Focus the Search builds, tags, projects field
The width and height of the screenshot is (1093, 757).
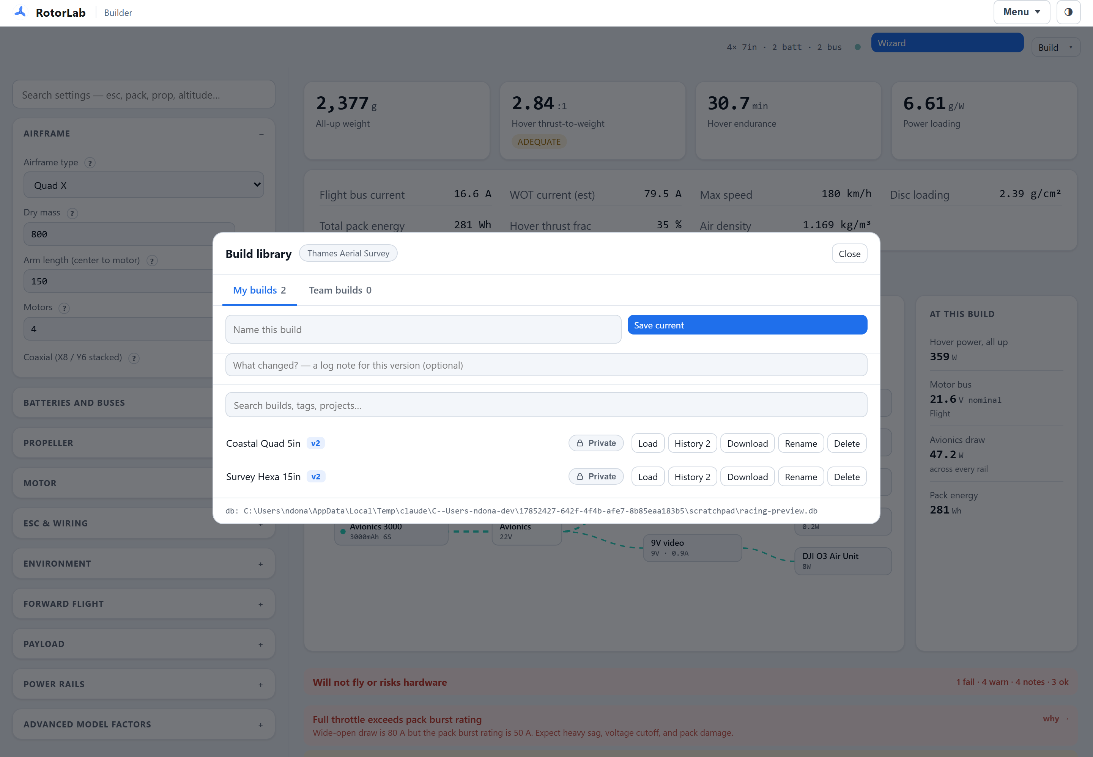pyautogui.click(x=546, y=405)
